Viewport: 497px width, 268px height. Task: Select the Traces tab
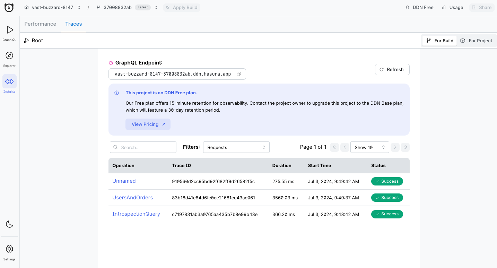point(73,24)
